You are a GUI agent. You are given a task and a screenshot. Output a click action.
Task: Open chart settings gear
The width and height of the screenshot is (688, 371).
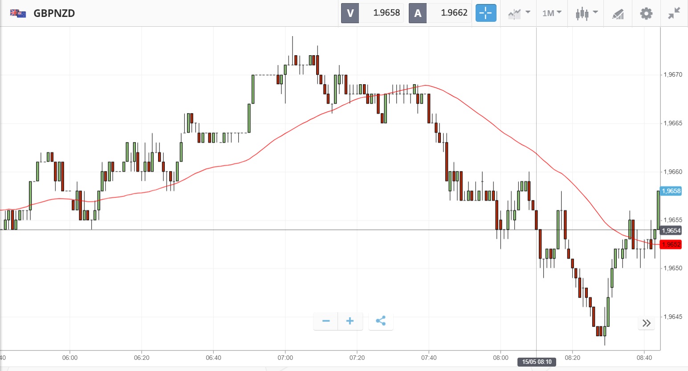pyautogui.click(x=646, y=13)
